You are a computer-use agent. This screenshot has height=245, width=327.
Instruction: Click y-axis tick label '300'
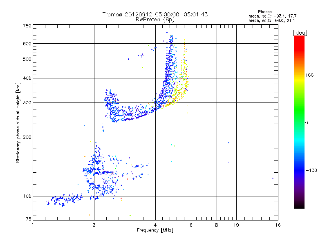click(27, 103)
